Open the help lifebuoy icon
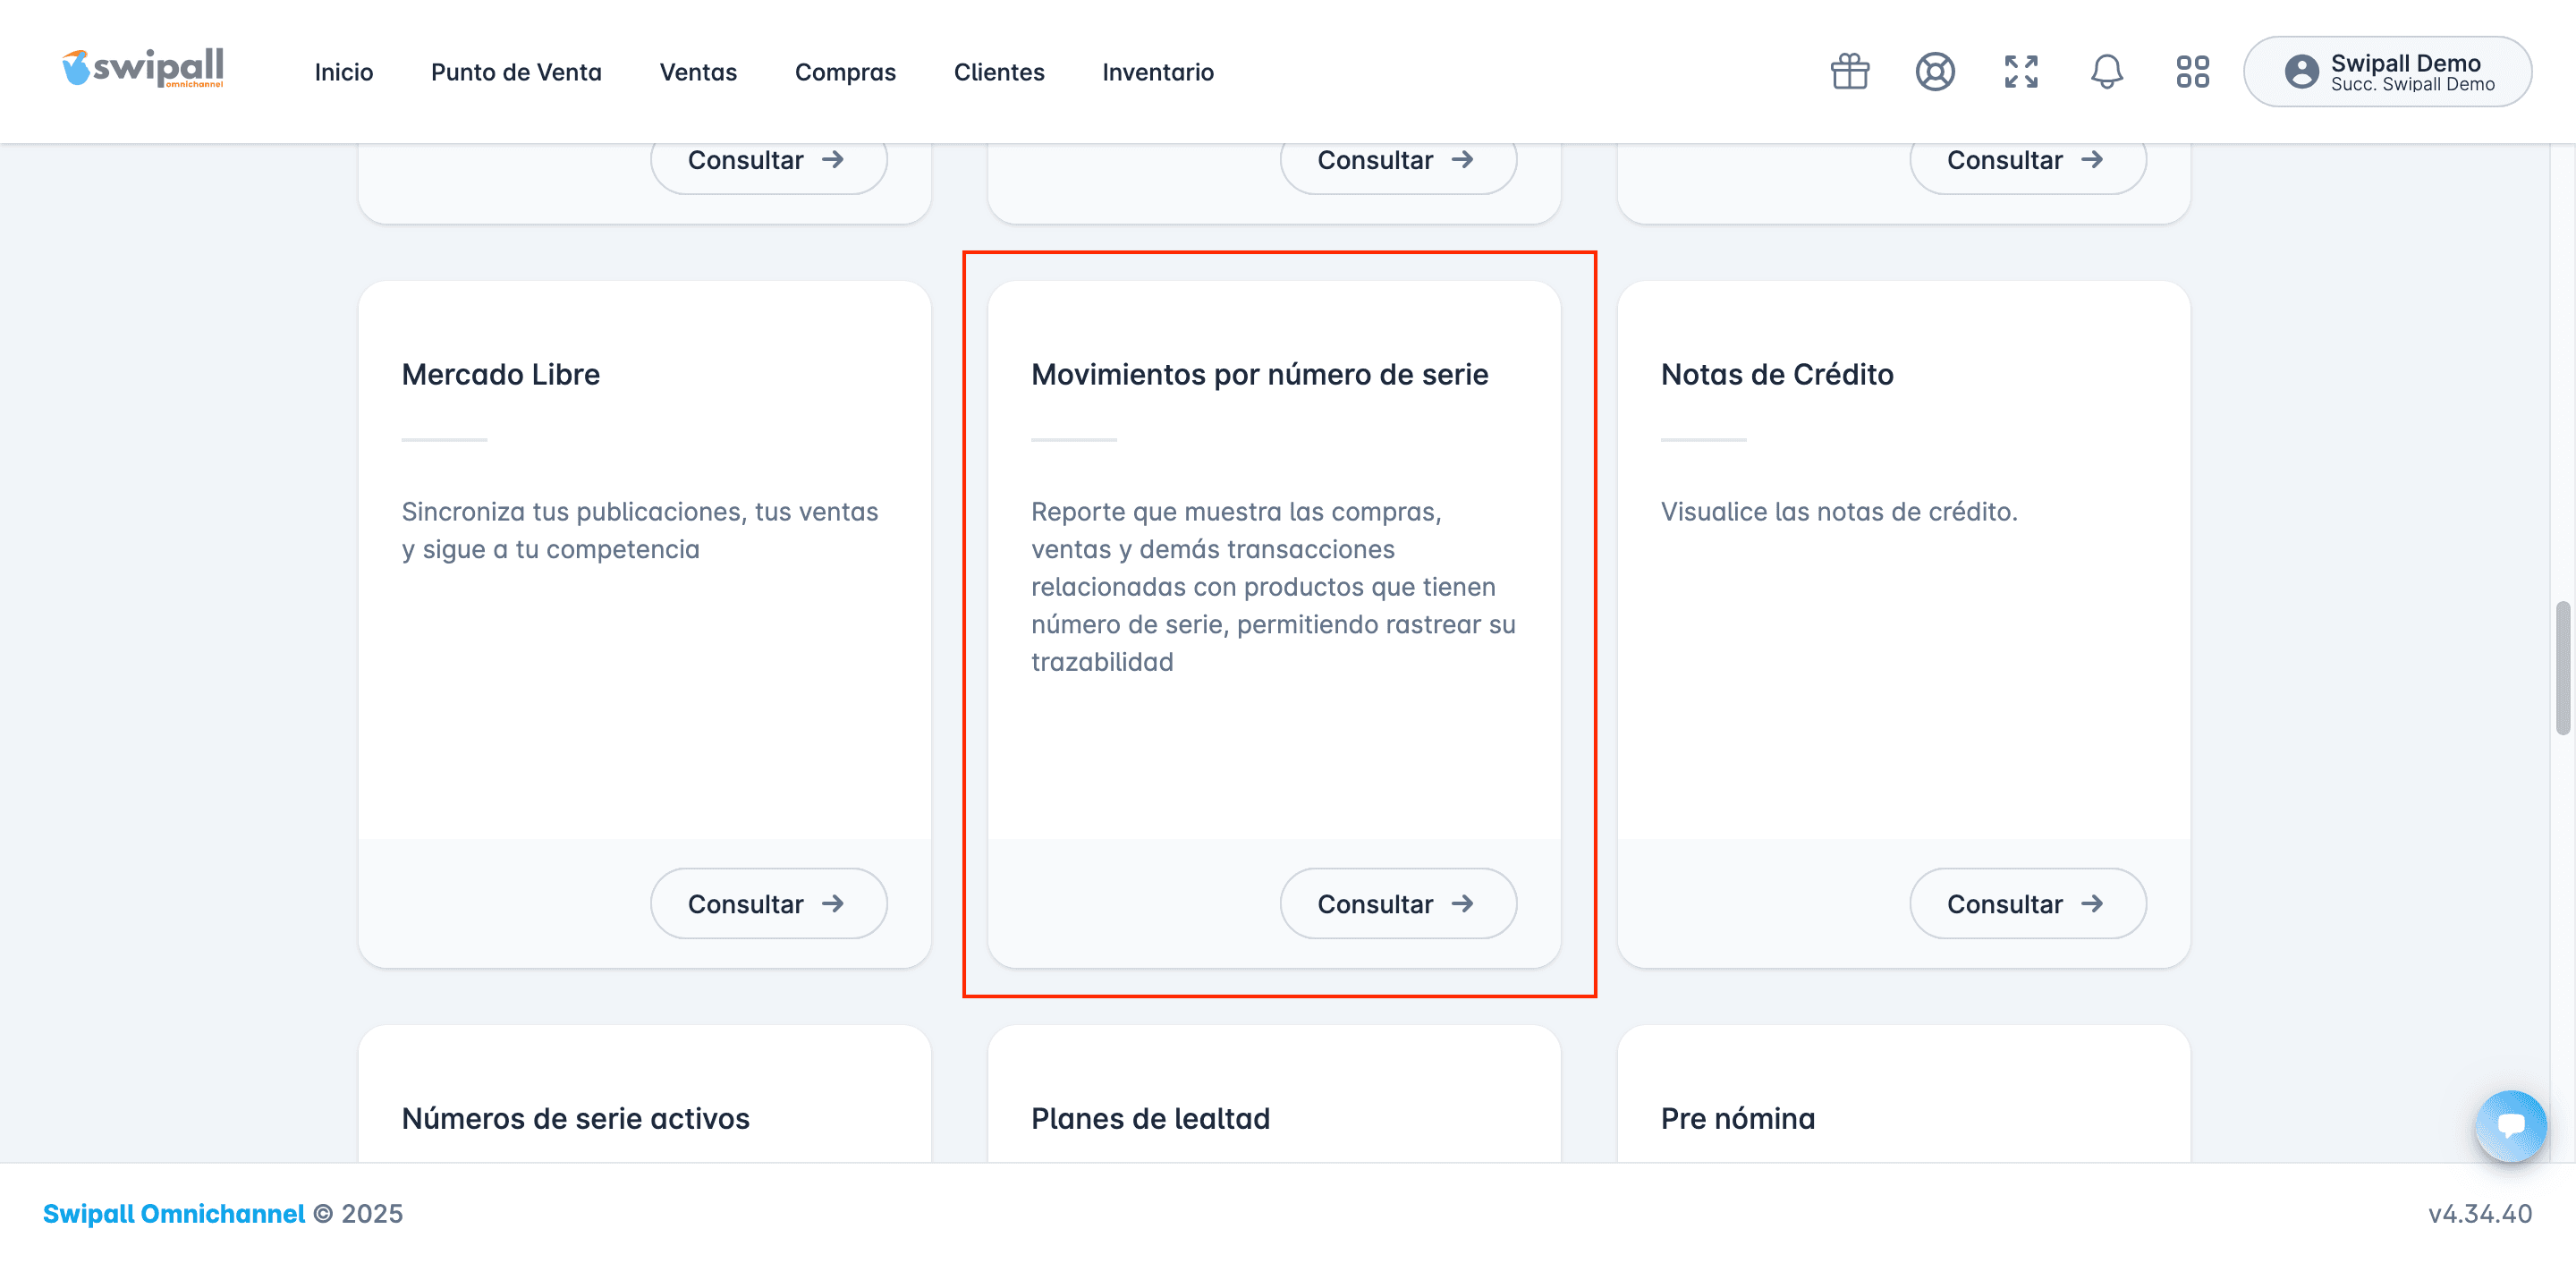The height and width of the screenshot is (1263, 2576). [x=1934, y=72]
